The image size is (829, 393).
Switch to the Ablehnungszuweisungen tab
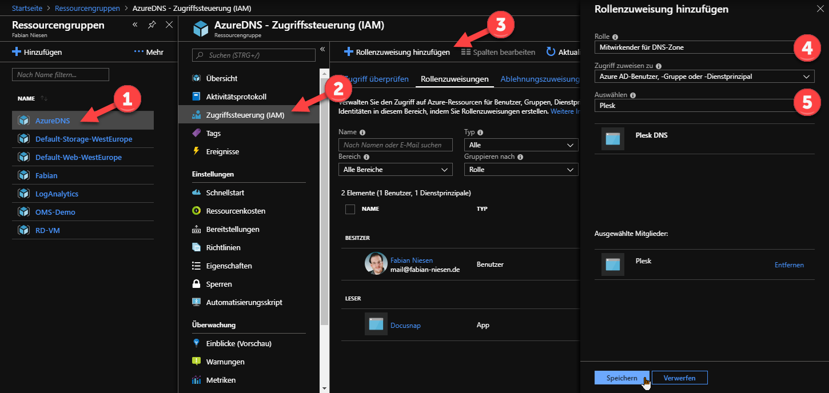(540, 79)
